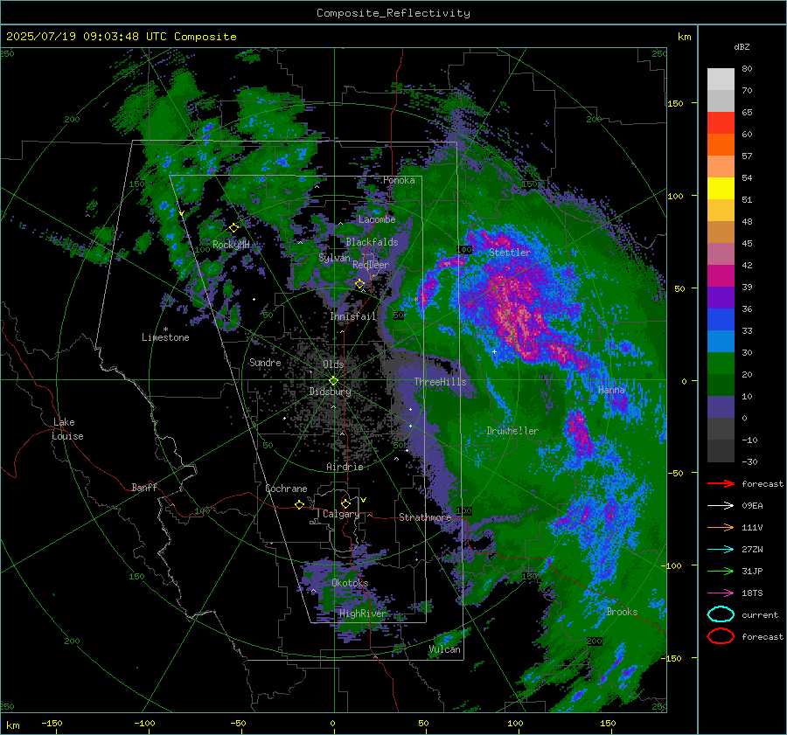
Task: Click the -100 label on the bottom axis
Action: tap(144, 724)
